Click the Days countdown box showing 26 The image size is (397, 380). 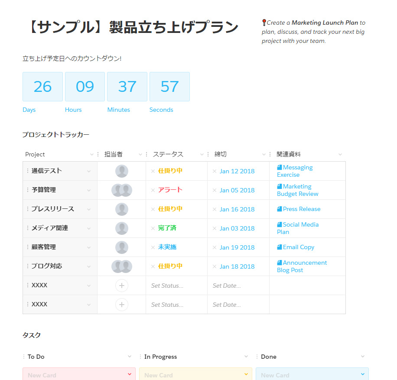click(42, 87)
